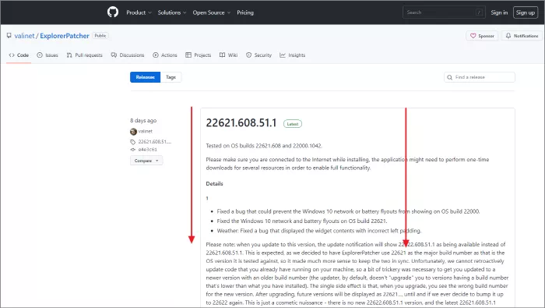Viewport: 545px width, 308px height.
Task: Open commit e4e3c61 link
Action: [148, 149]
